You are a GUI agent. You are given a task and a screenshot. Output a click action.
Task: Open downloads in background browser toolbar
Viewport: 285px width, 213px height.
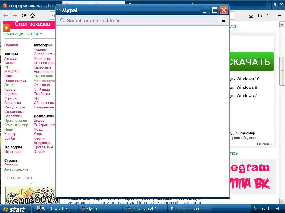251,16
